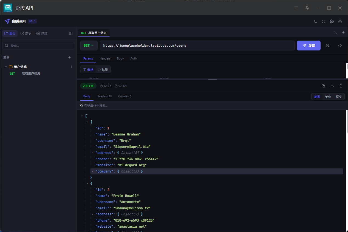Image resolution: width=348 pixels, height=232 pixels.
Task: Select 美化 response view
Action: pos(328,97)
